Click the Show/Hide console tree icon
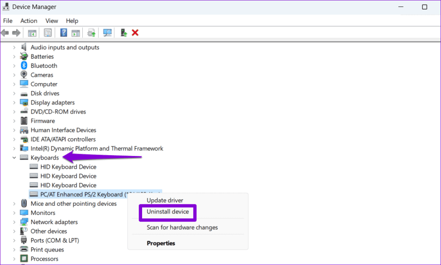The width and height of the screenshot is (441, 265). tap(32, 32)
